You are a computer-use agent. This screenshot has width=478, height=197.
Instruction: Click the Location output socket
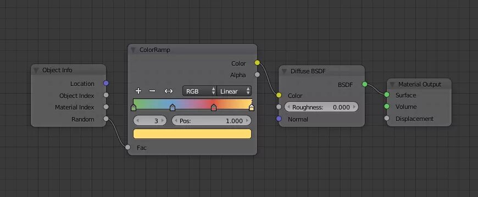coord(106,83)
